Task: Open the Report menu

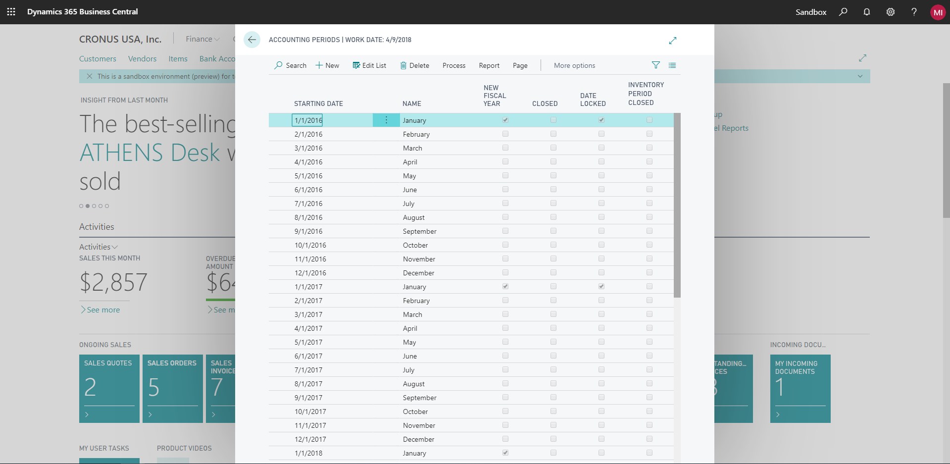Action: point(489,65)
